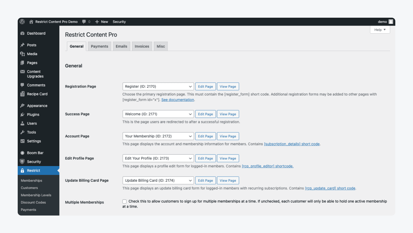Open the Success Page dropdown
This screenshot has width=413, height=233.
158,114
